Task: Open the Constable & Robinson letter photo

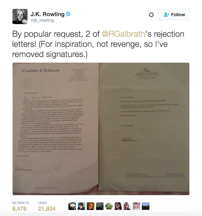Action: pyautogui.click(x=56, y=129)
